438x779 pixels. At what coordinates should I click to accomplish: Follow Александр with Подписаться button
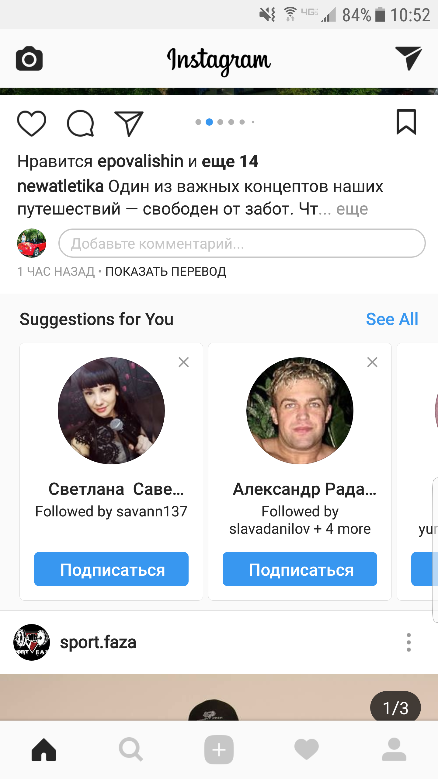[300, 569]
